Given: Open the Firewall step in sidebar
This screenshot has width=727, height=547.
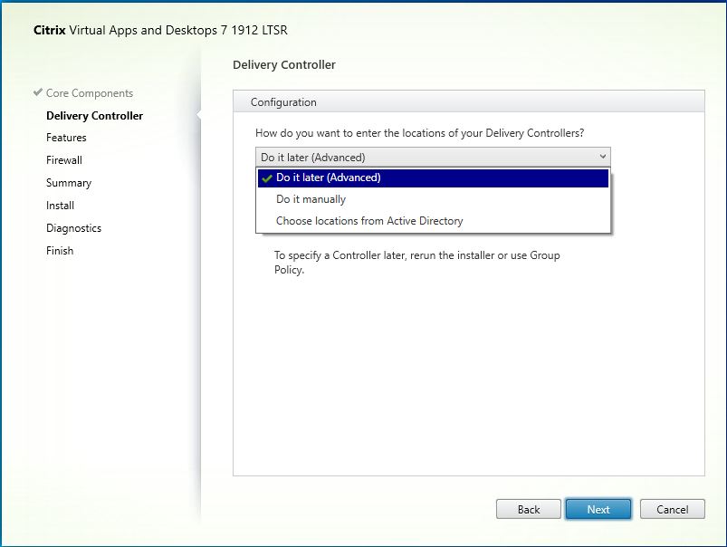Looking at the screenshot, I should pyautogui.click(x=64, y=160).
